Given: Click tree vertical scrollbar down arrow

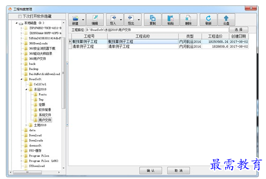Looking at the screenshot, I should tap(63, 168).
